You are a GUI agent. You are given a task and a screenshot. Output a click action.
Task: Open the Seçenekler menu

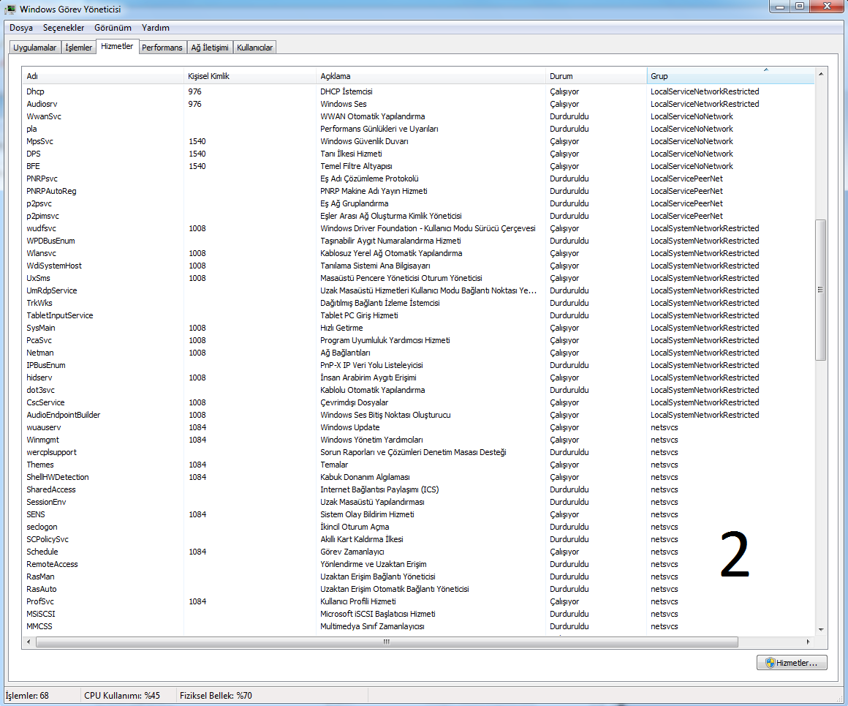64,28
